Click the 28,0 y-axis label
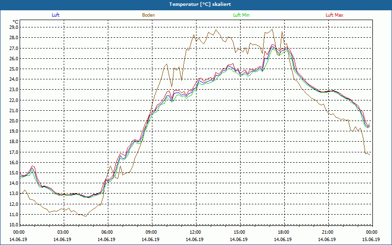This screenshot has width=392, height=245. click(x=14, y=38)
